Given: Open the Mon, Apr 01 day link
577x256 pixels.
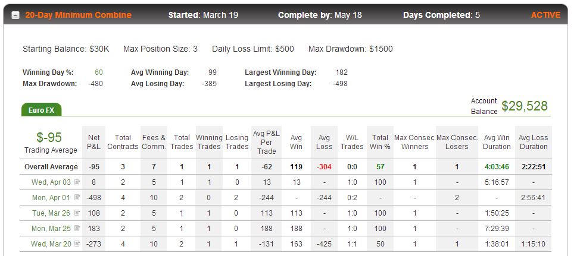Looking at the screenshot, I should [51, 198].
